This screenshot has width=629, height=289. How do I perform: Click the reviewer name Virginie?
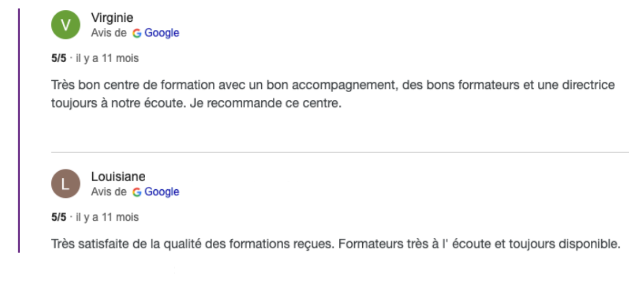(x=112, y=17)
